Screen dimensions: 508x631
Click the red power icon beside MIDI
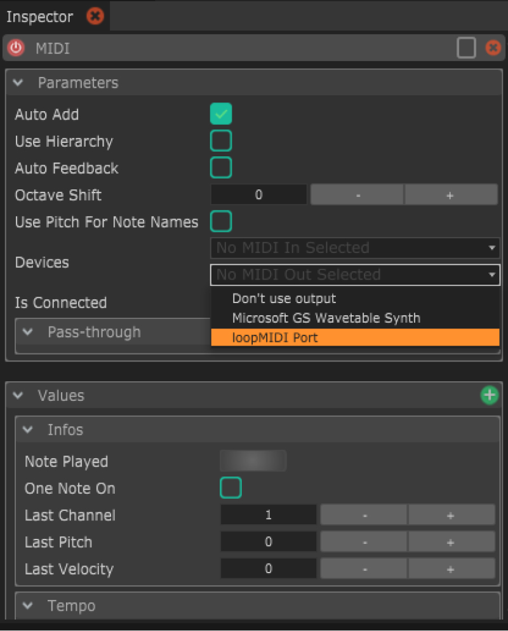click(x=15, y=48)
